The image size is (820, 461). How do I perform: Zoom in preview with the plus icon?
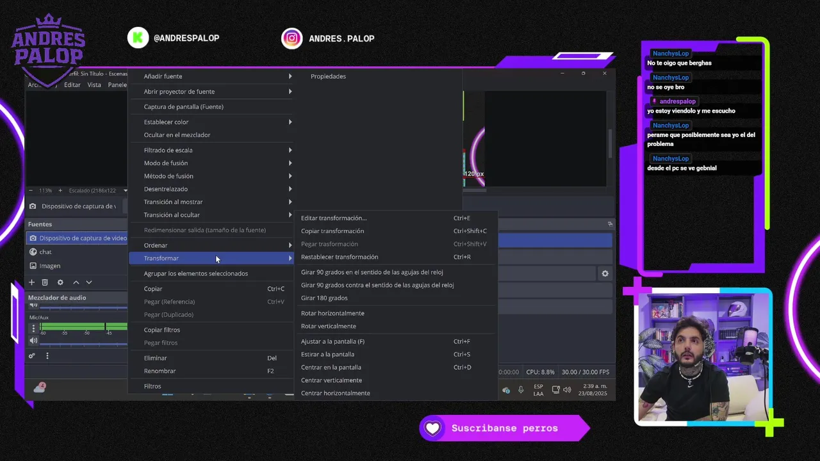tap(60, 190)
